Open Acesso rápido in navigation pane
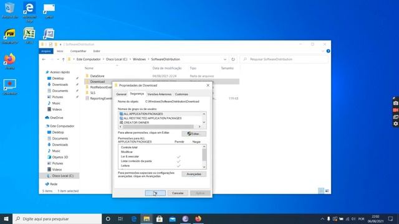 (x=58, y=72)
